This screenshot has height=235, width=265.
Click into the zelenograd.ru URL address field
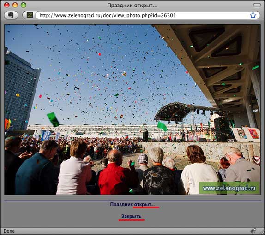[142, 15]
